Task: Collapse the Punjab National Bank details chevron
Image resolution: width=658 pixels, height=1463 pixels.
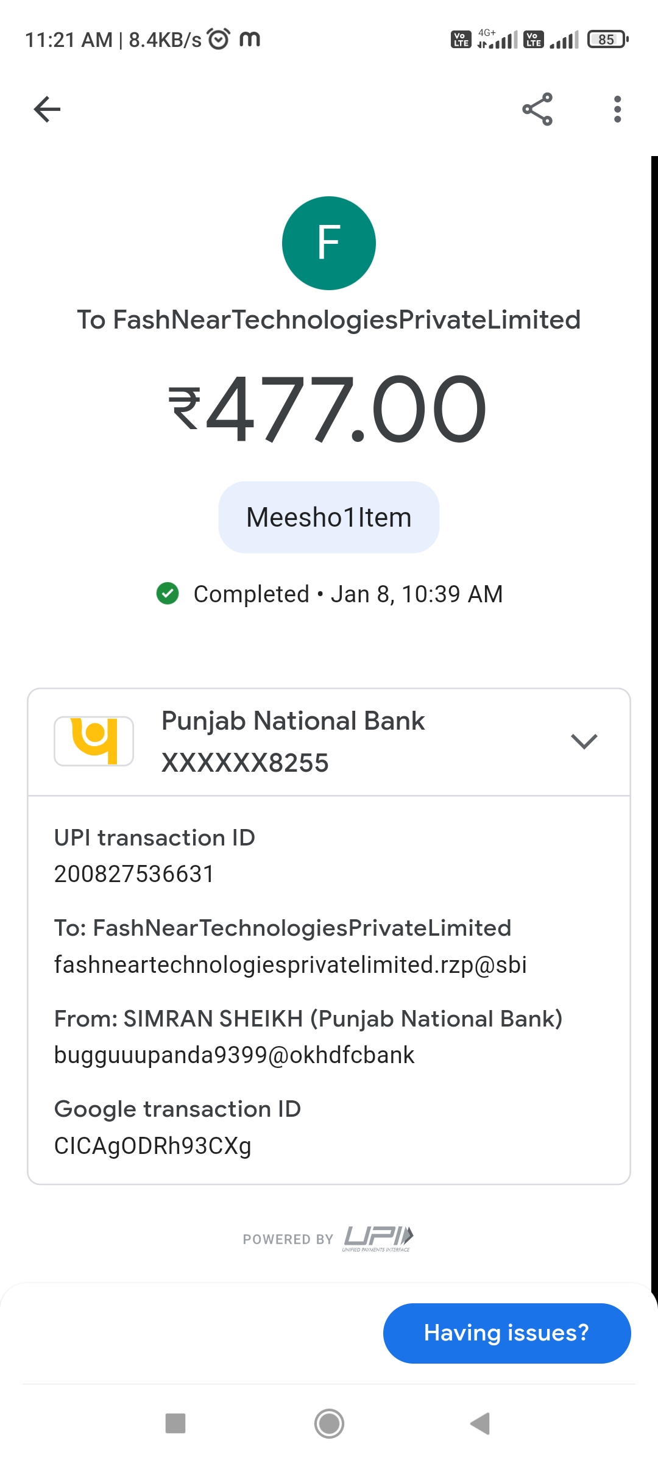Action: [x=584, y=741]
